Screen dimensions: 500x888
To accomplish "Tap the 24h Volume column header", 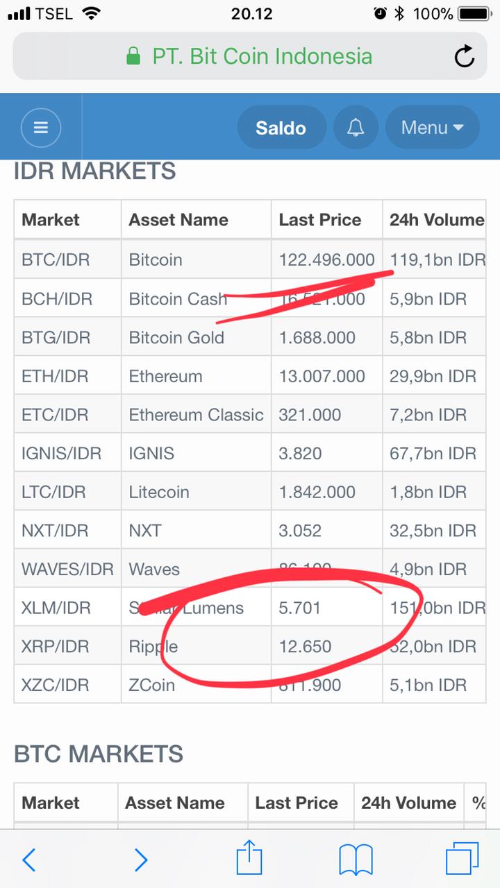I will tap(436, 220).
